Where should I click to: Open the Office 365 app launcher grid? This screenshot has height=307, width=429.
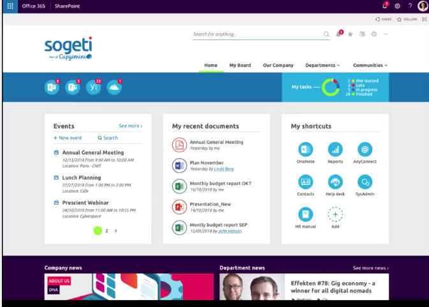(10, 6)
